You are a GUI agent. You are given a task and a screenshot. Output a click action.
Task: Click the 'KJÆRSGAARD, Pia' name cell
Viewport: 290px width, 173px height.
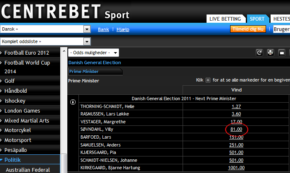pyautogui.click(x=131, y=152)
